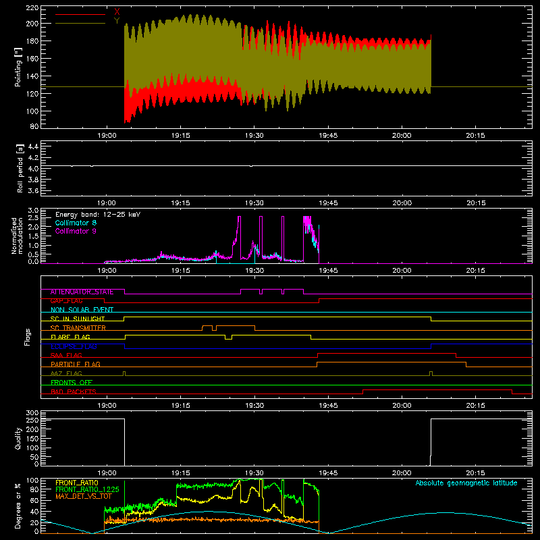The height and width of the screenshot is (540, 540).
Task: Click the 19:30 label under the Pointing panel
Action: [254, 136]
